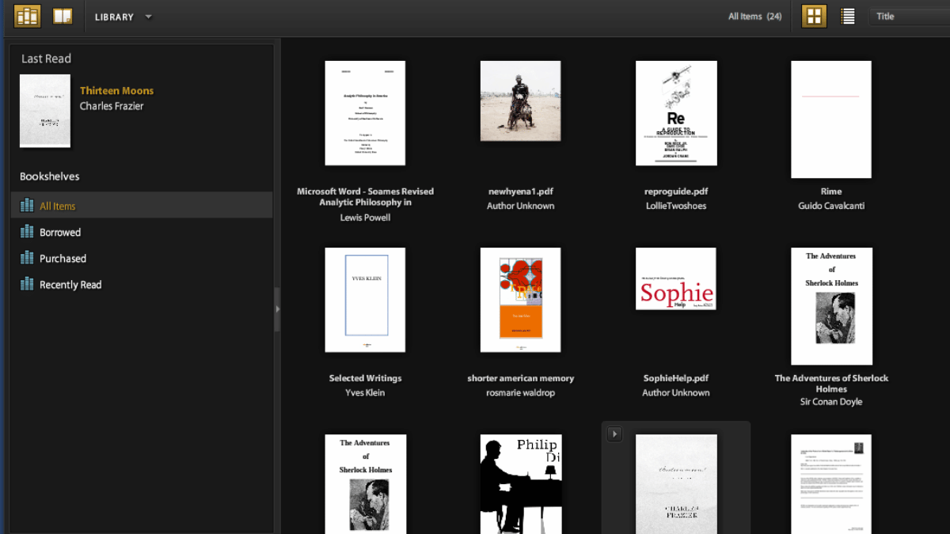Click author rosmarie waldrop
This screenshot has width=950, height=534.
coord(521,392)
